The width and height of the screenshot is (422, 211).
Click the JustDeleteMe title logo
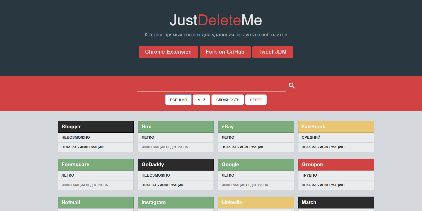pyautogui.click(x=216, y=20)
